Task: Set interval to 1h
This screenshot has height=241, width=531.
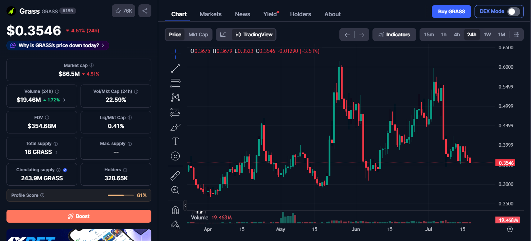Action: pos(444,35)
